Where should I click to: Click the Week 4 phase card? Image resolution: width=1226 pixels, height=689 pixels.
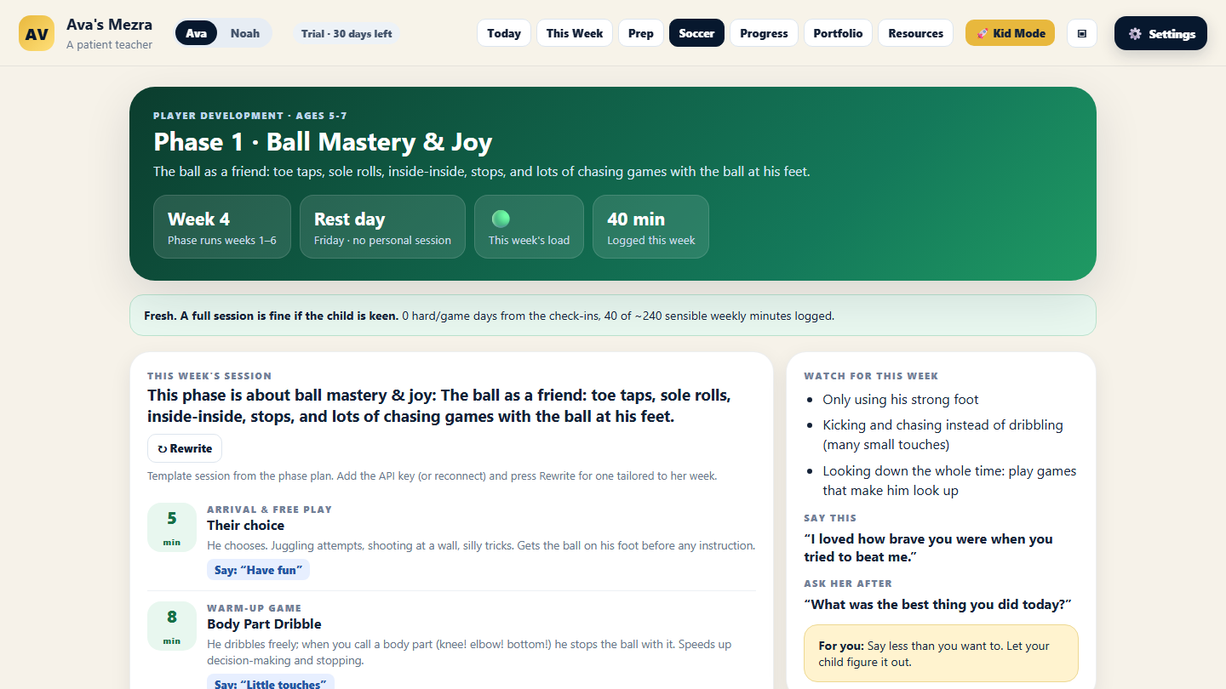click(x=222, y=226)
